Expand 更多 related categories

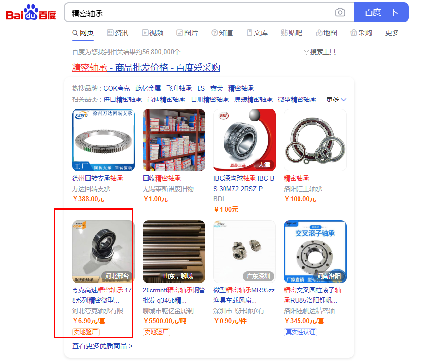336,99
